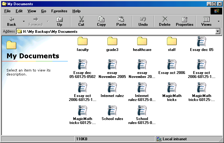The image size is (224, 143).
Task: Click the Undo toolbar icon
Action: (x=143, y=19)
